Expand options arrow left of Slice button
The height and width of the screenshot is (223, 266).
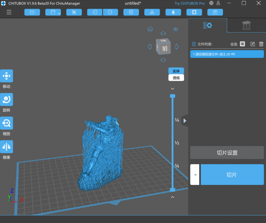[195, 175]
